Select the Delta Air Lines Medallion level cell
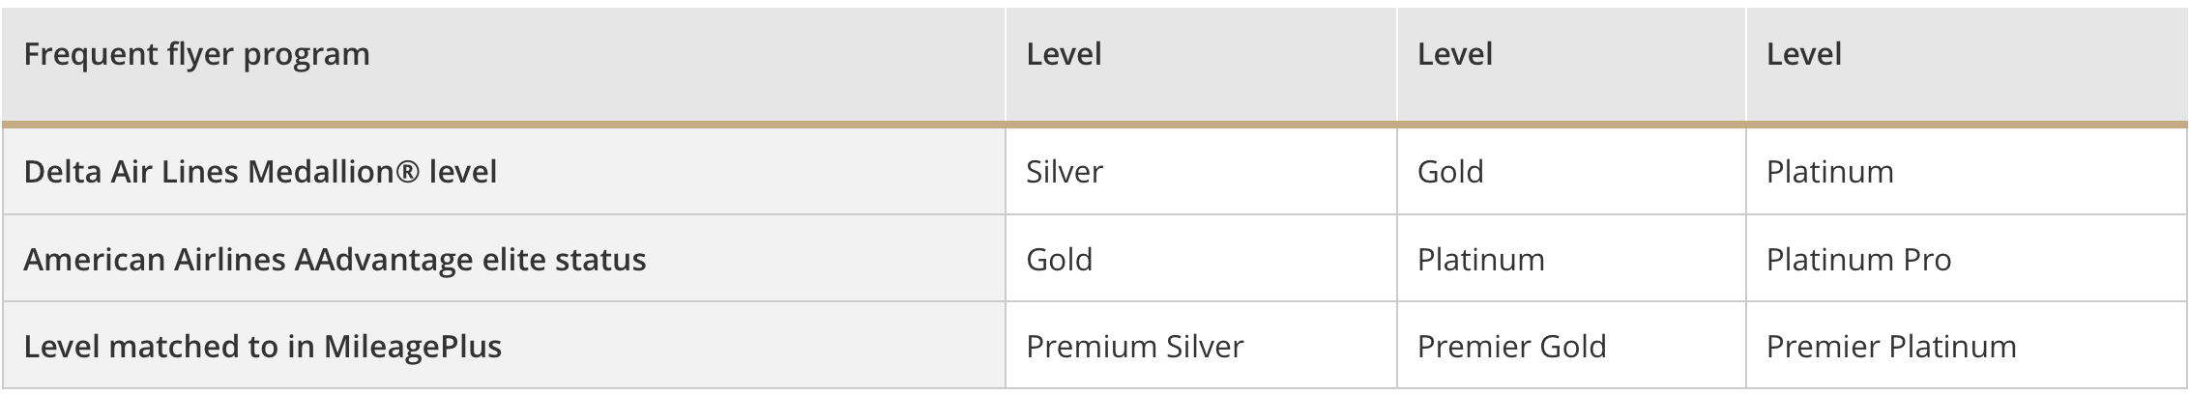 (260, 172)
